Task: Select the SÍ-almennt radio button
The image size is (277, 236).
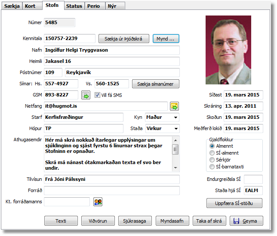Action: pos(212,153)
